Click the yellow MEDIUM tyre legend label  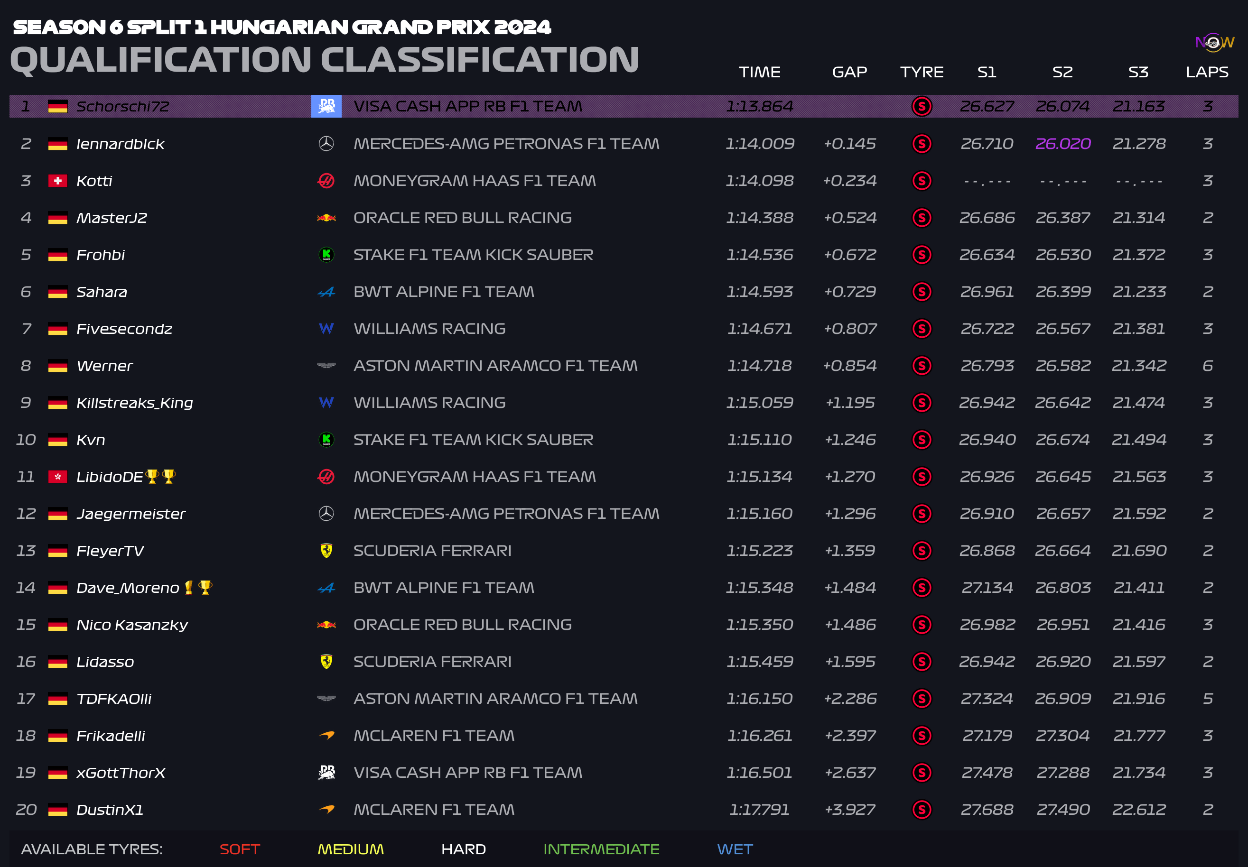351,849
